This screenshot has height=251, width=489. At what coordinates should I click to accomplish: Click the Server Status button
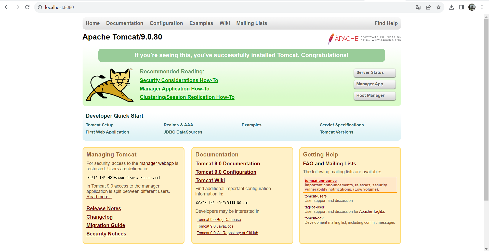click(375, 73)
